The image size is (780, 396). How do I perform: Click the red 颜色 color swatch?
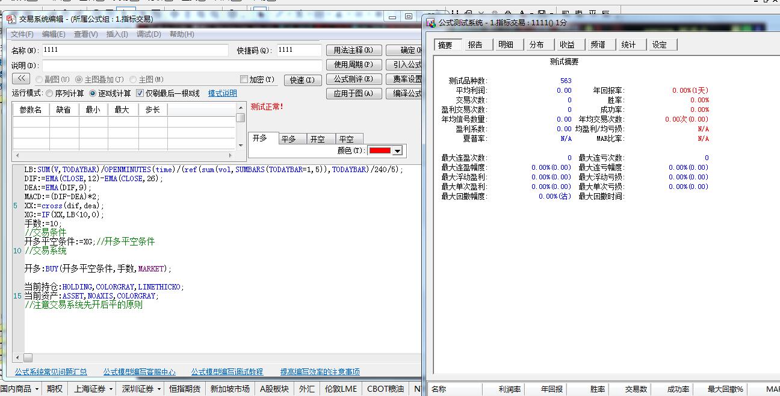pos(379,151)
